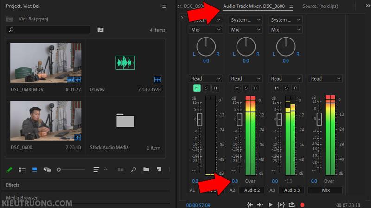Image resolution: width=371 pixels, height=208 pixels.
Task: Select the Stock Audio Media bin folder
Action: click(125, 121)
